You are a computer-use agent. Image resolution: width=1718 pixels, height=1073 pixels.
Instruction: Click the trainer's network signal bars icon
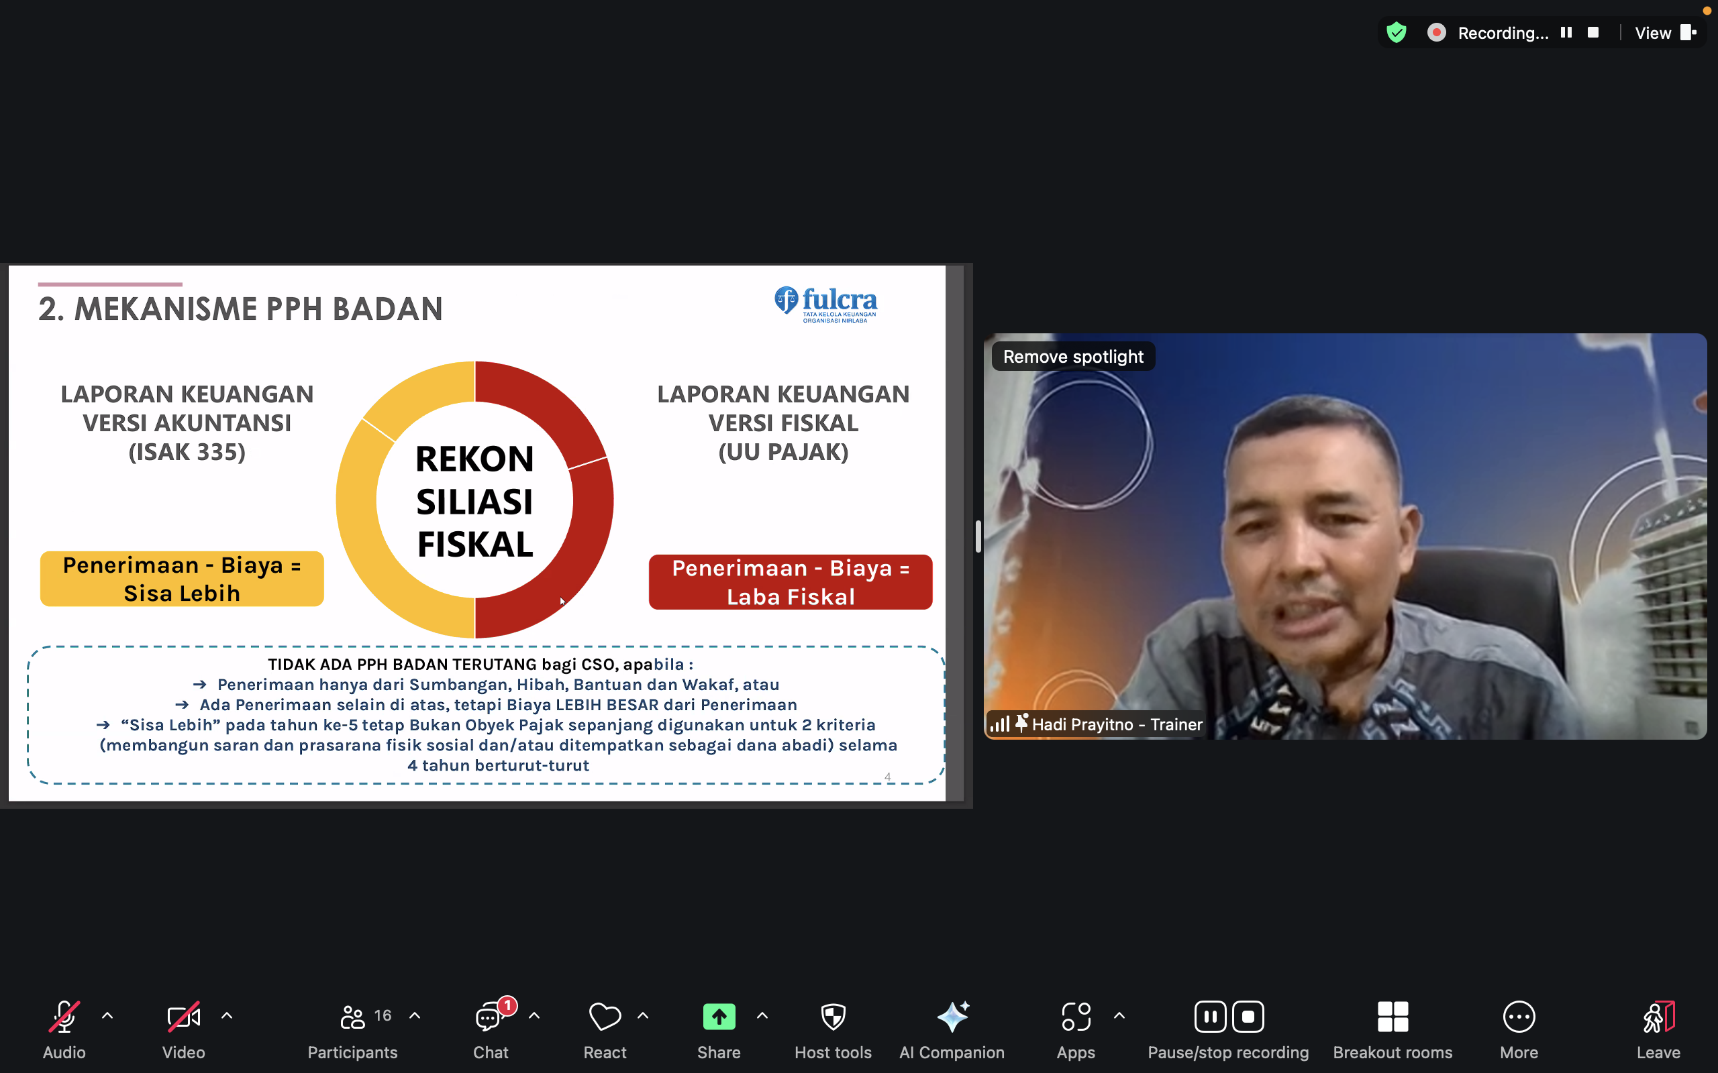click(x=999, y=724)
